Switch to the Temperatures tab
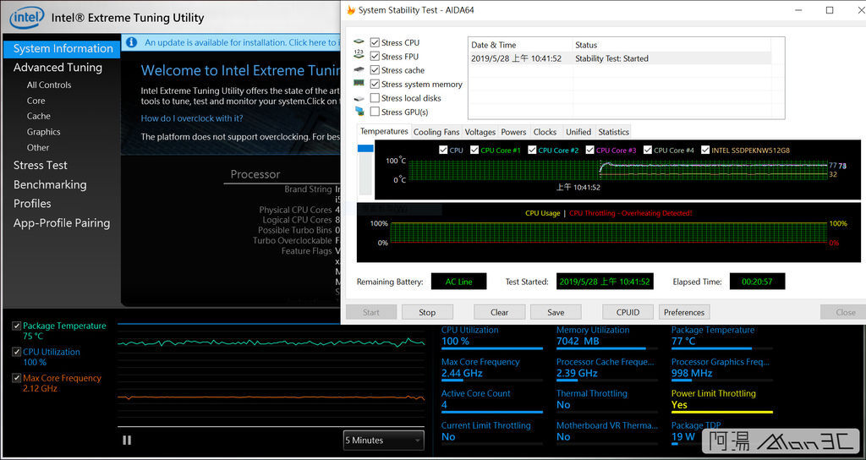866x460 pixels. point(384,131)
